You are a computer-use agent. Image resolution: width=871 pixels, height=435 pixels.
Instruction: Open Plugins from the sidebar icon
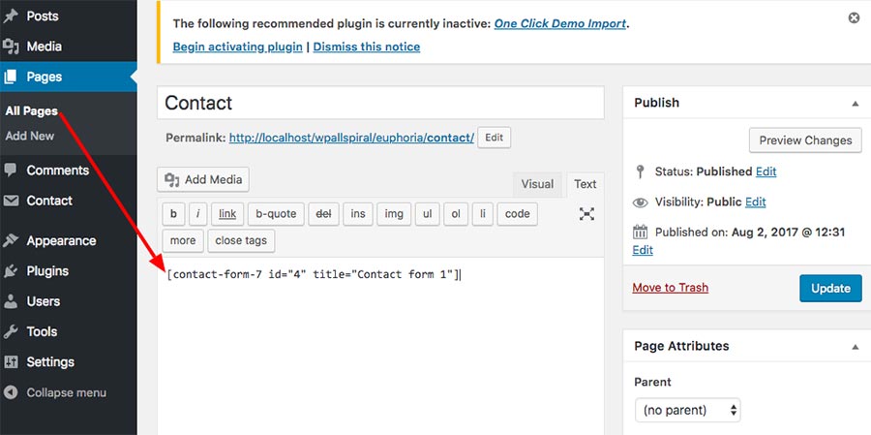(x=12, y=271)
